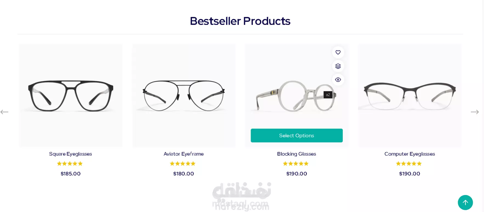Show next products with right arrow

tap(475, 112)
